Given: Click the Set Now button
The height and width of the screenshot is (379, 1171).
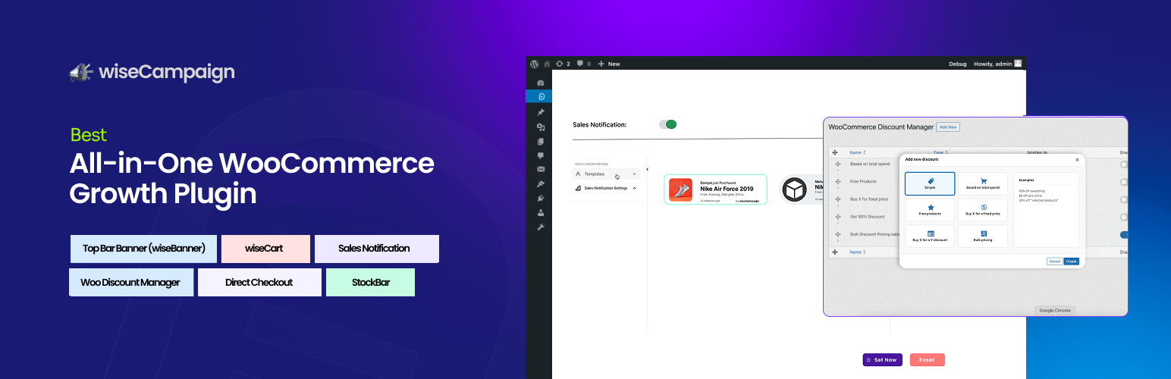Looking at the screenshot, I should pyautogui.click(x=882, y=359).
